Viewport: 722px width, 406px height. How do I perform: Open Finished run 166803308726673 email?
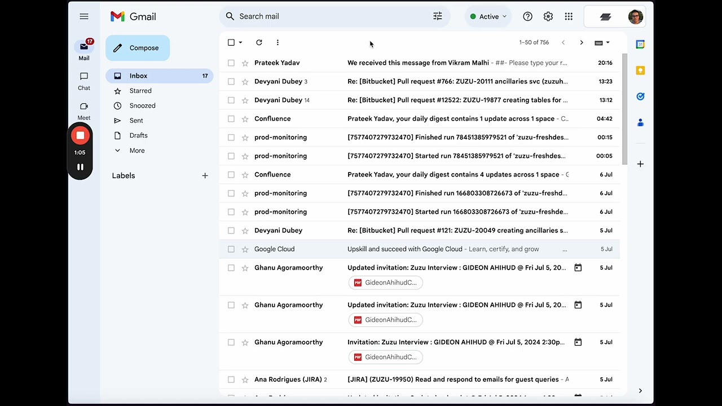(420, 193)
